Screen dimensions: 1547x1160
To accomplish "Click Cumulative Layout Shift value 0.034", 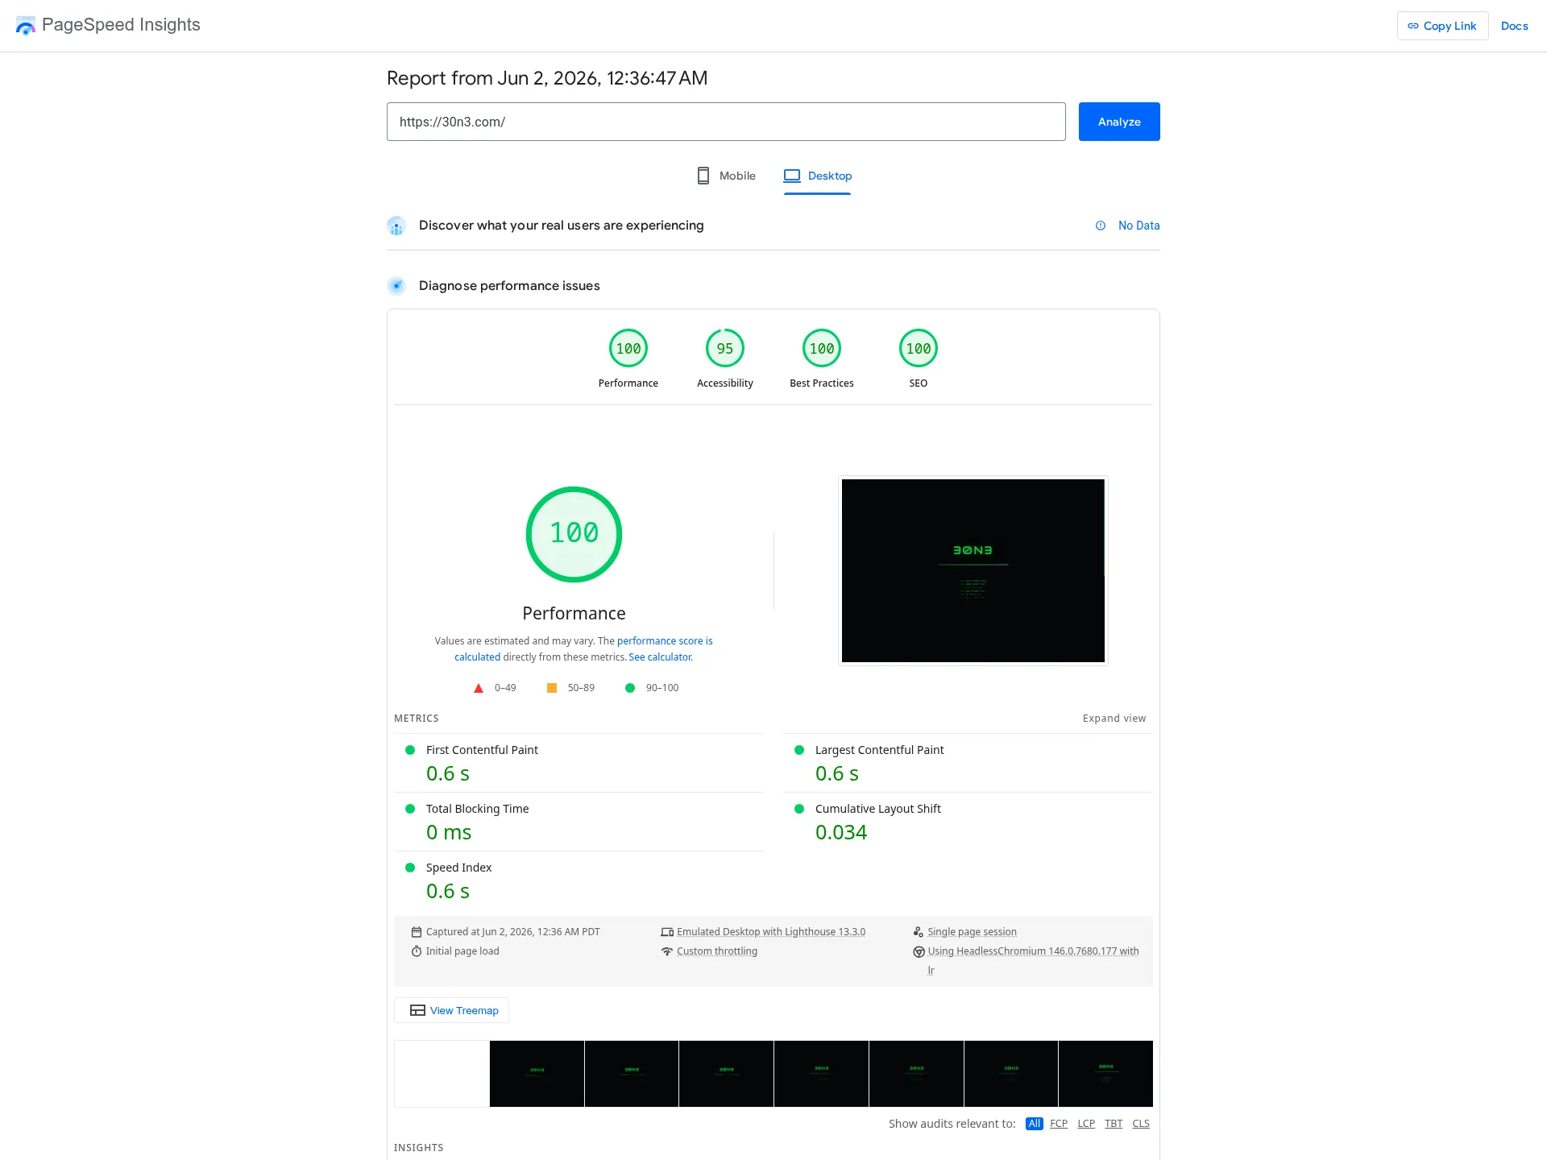I will [841, 833].
